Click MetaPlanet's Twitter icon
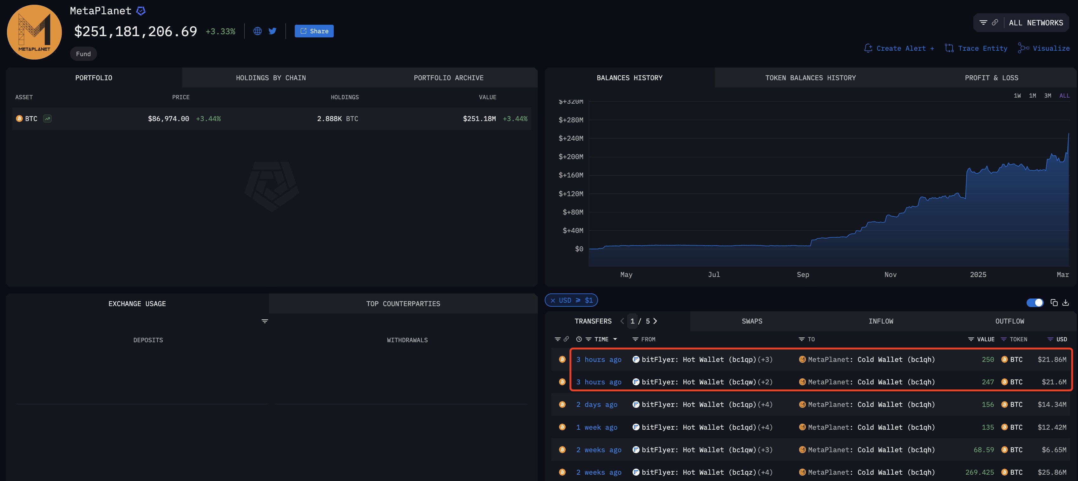 (273, 31)
